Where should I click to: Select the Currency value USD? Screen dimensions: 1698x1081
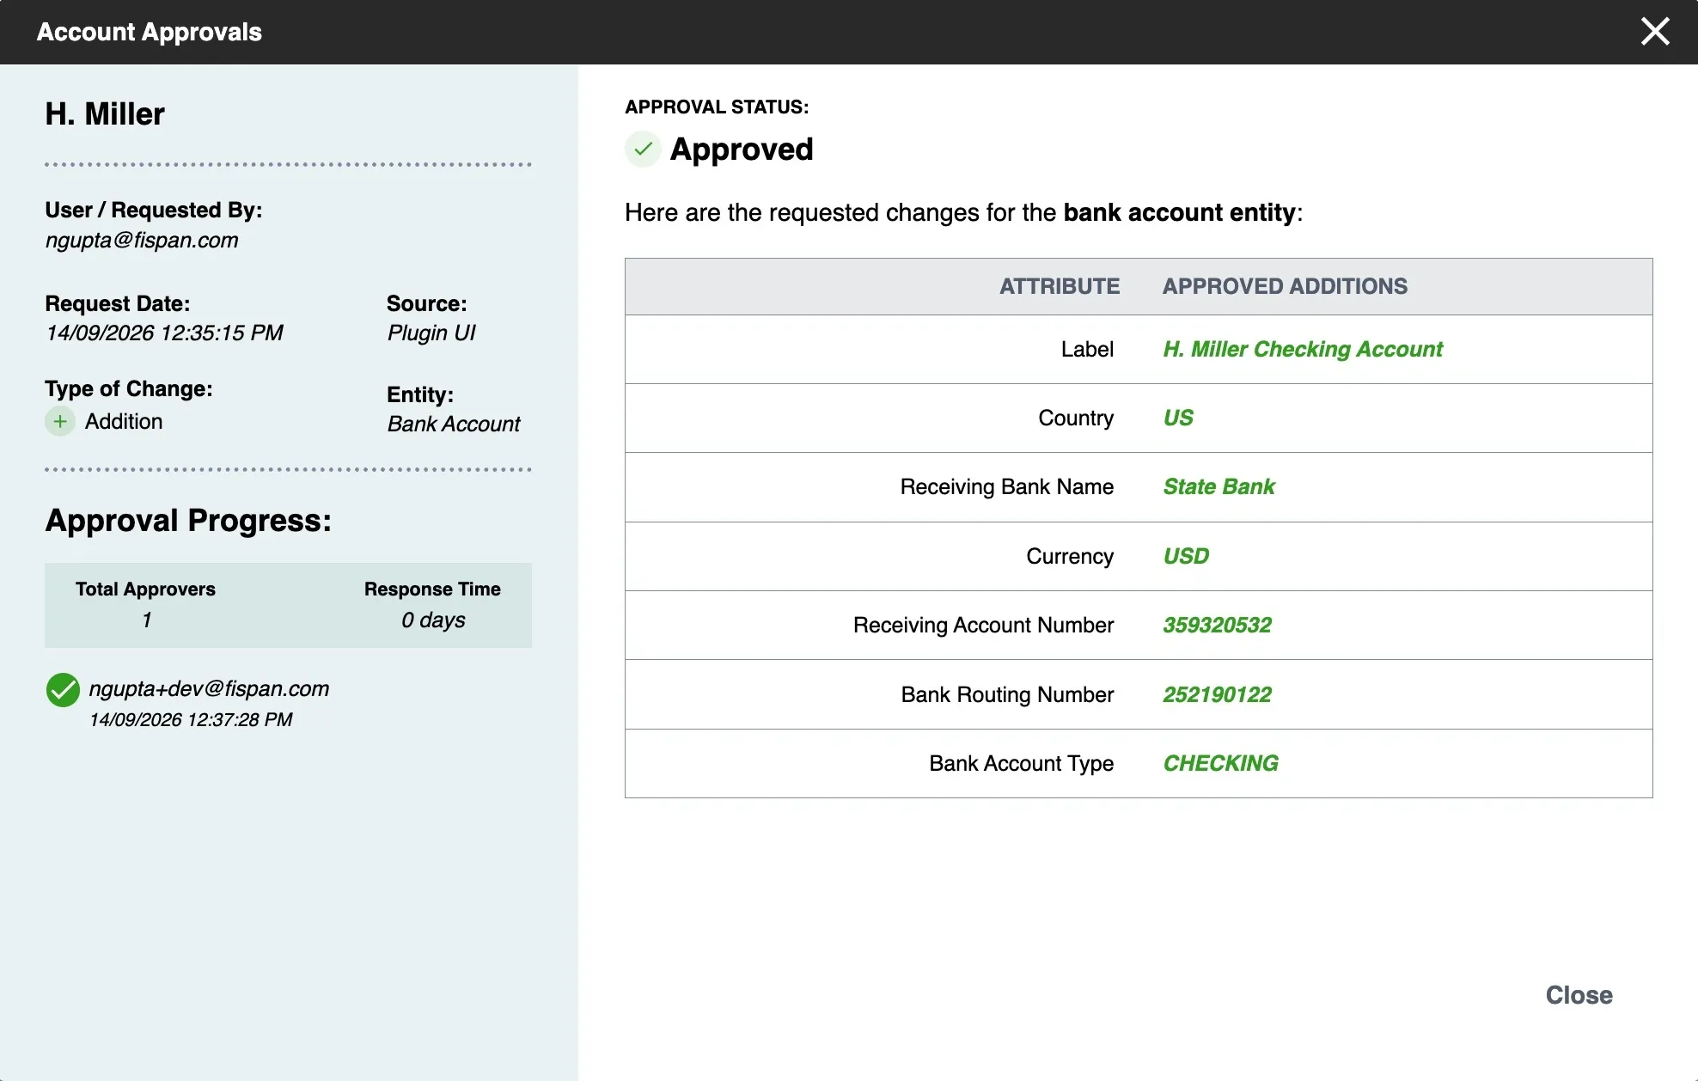click(1186, 557)
